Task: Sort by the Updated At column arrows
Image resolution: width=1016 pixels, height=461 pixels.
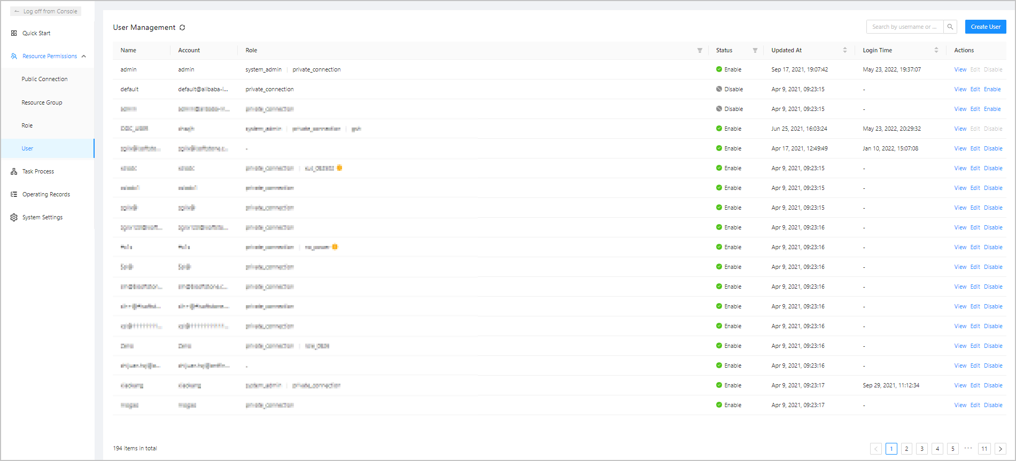Action: tap(845, 50)
